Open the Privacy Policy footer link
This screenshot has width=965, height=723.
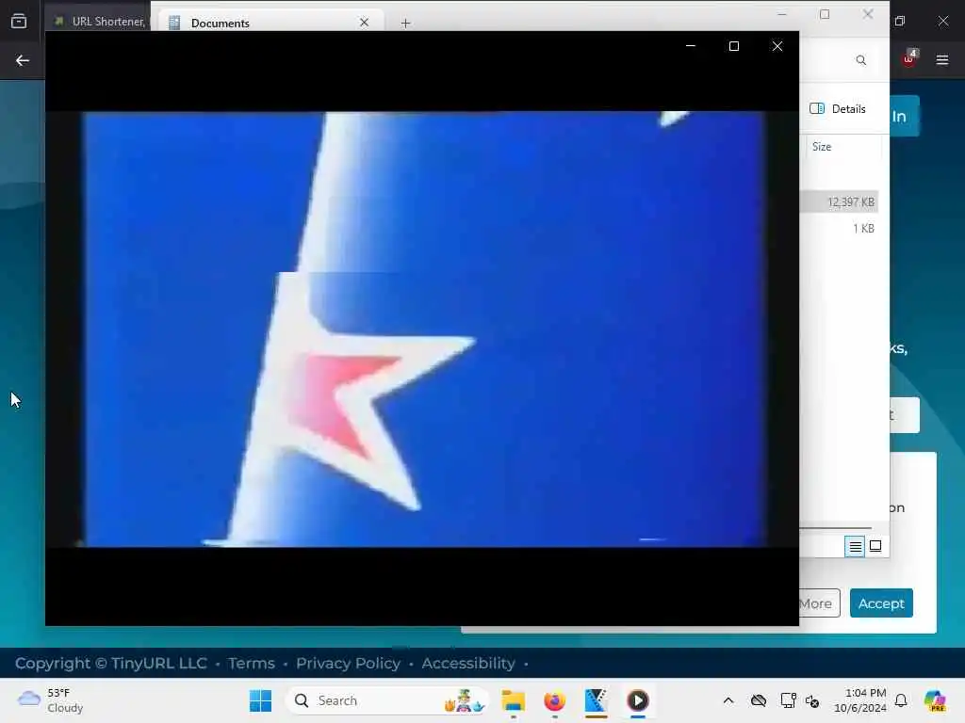(x=348, y=664)
